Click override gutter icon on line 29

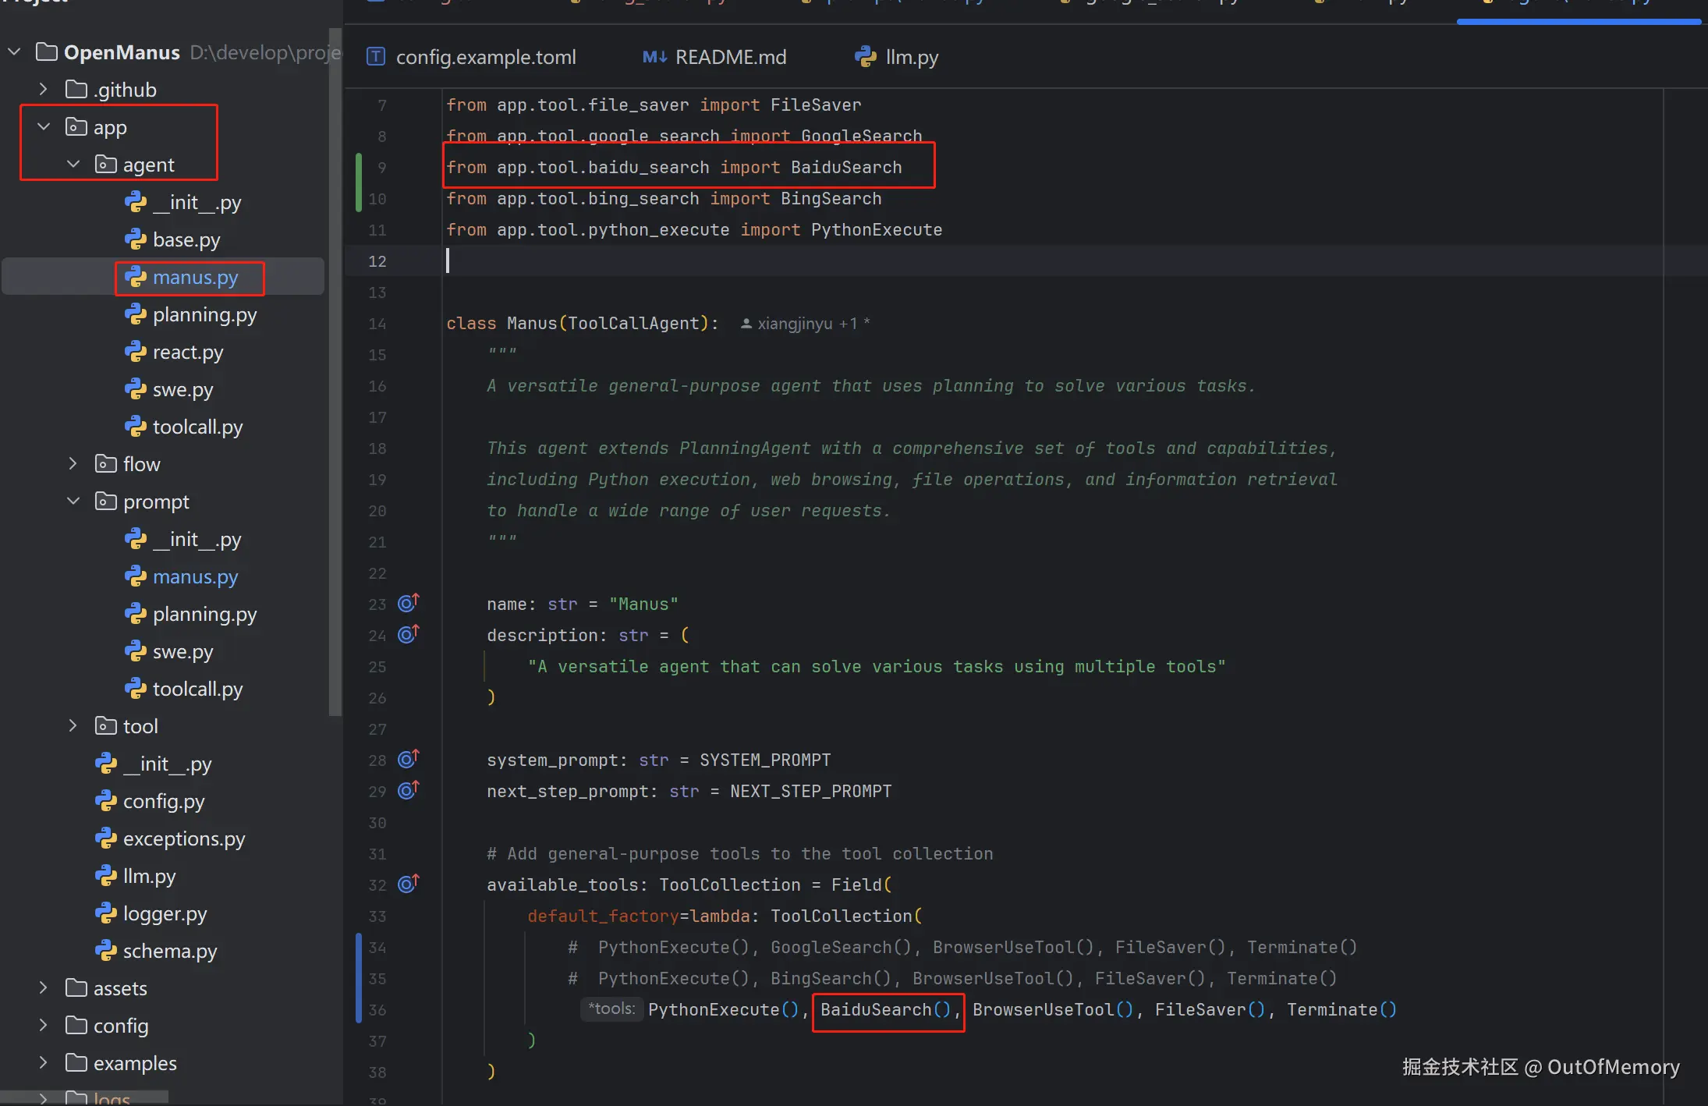coord(408,790)
